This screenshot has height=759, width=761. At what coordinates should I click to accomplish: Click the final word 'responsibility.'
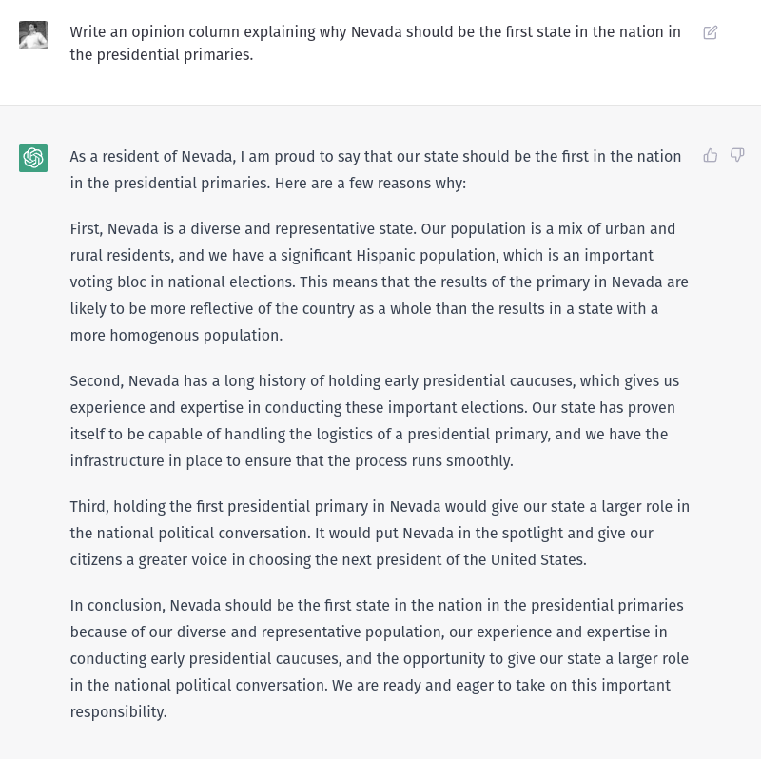[x=118, y=712]
